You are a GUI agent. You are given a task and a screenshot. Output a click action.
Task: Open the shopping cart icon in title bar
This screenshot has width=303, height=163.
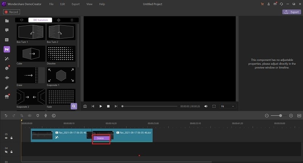click(262, 4)
